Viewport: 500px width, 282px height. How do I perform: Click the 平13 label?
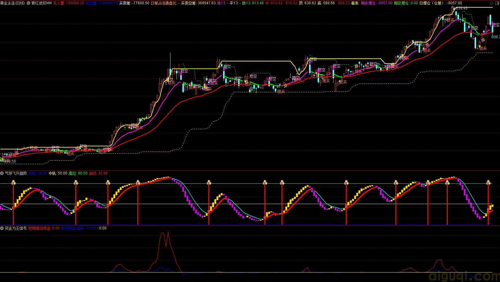click(x=235, y=3)
